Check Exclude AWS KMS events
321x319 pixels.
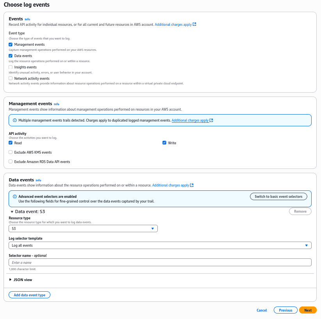point(11,152)
